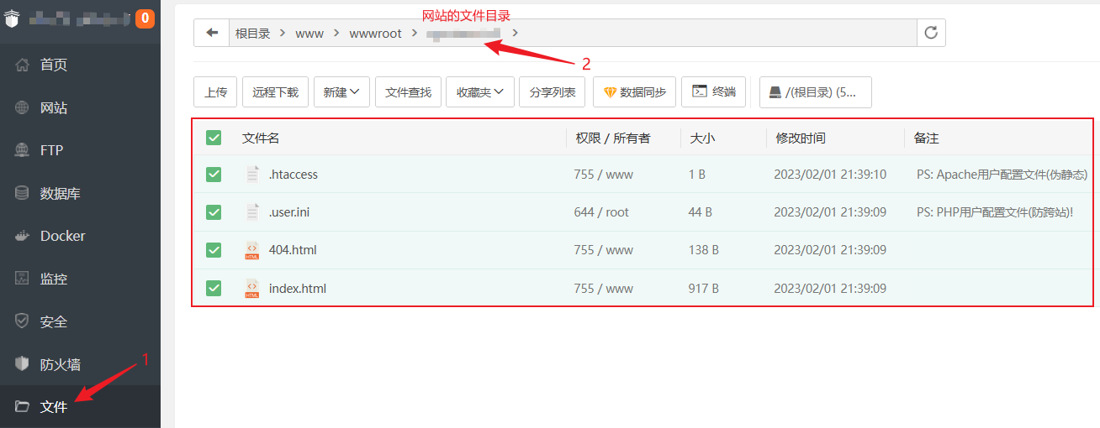The height and width of the screenshot is (428, 1100).
Task: Uncheck the .htaccess row checkbox
Action: coord(214,175)
